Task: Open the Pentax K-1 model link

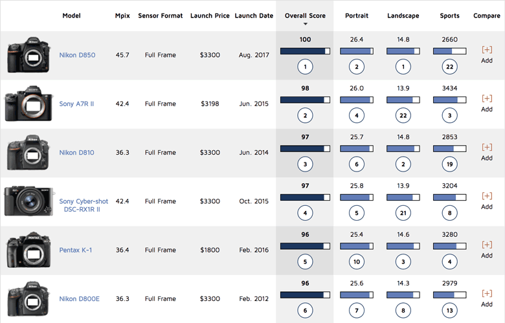Action: coord(75,250)
